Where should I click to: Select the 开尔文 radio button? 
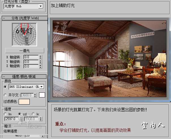5,95
